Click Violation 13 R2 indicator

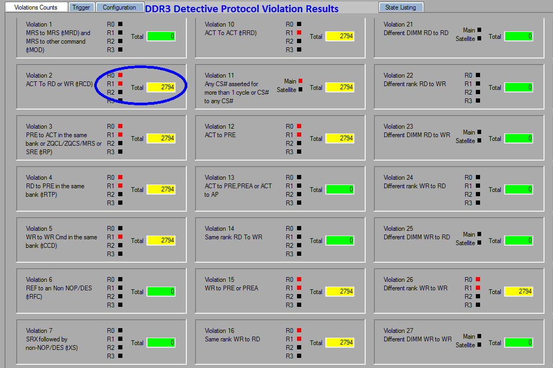coord(299,194)
